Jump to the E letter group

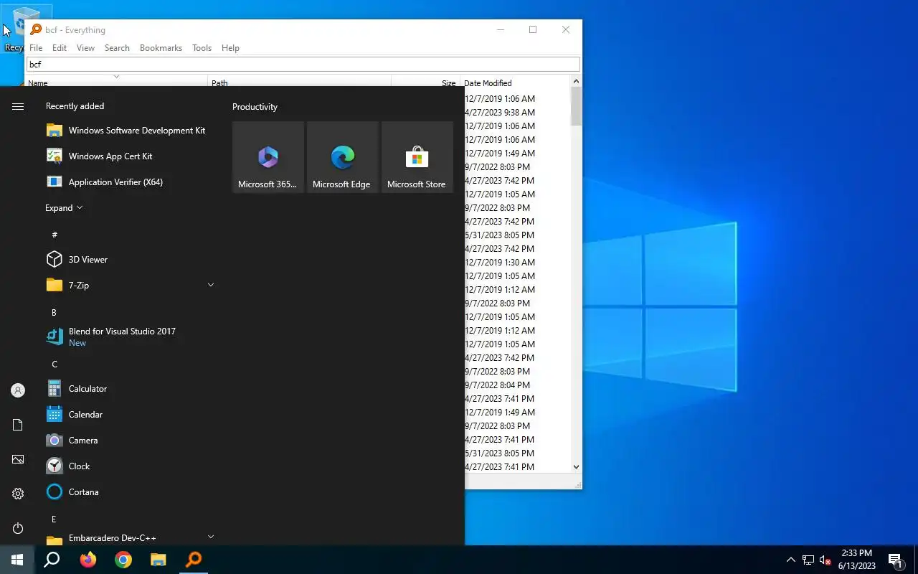[54, 519]
